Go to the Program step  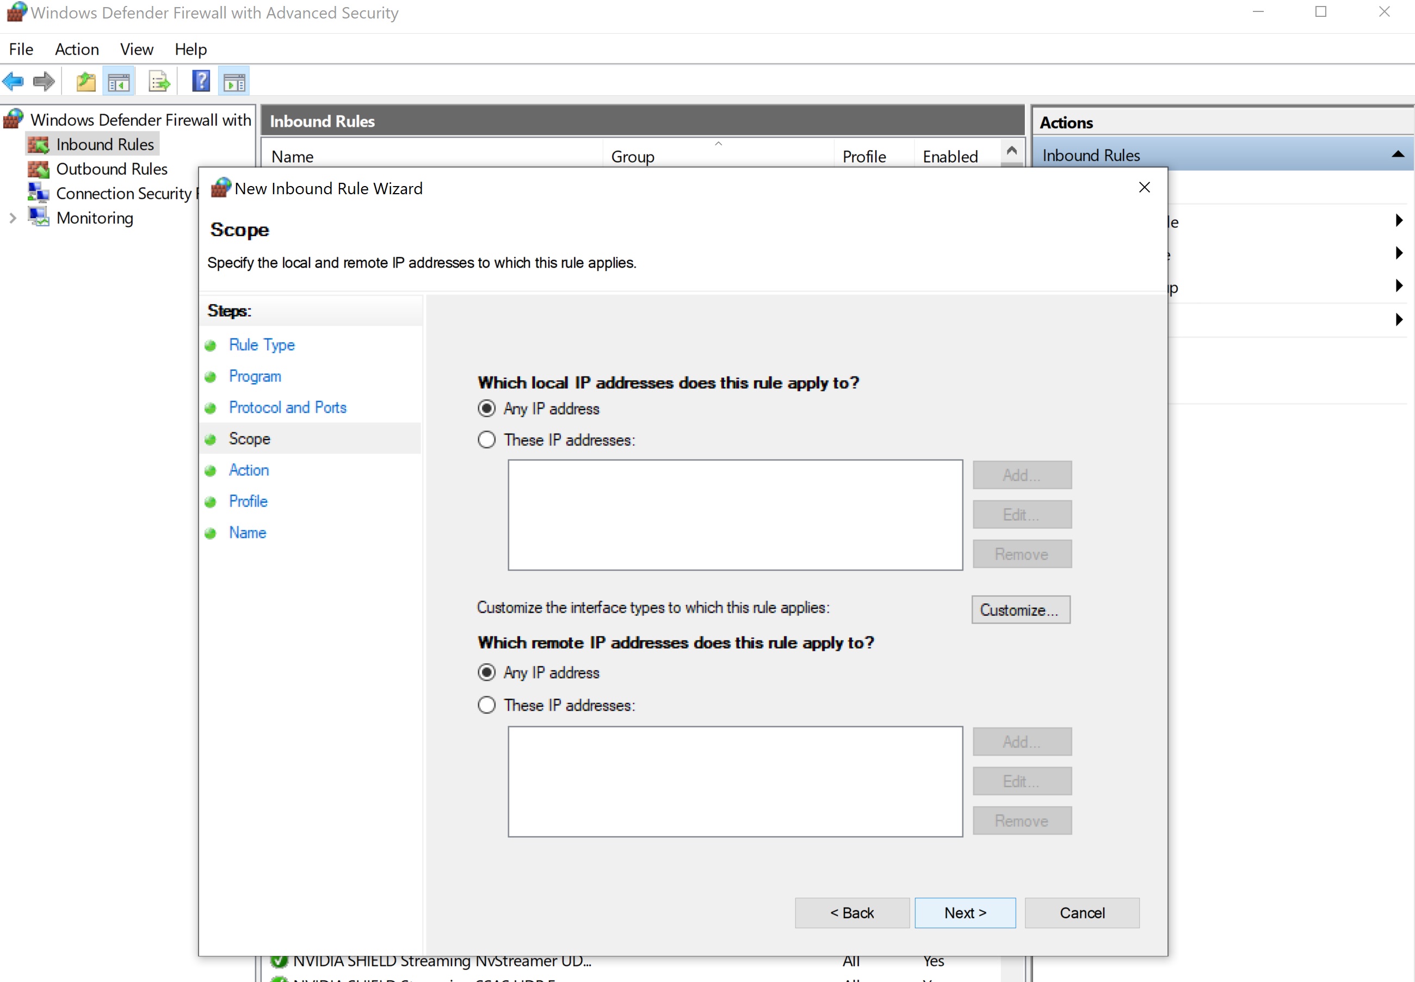[x=255, y=376]
